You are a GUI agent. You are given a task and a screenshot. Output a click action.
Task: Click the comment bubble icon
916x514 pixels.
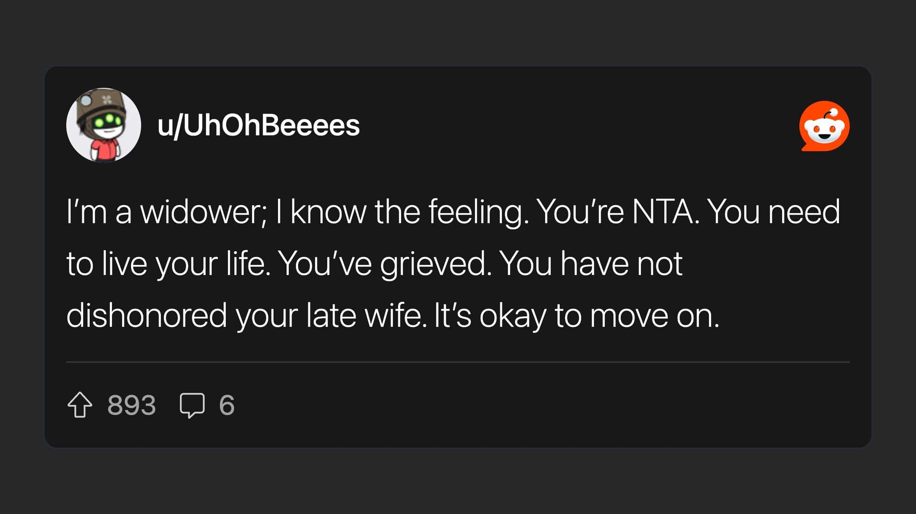pos(192,405)
